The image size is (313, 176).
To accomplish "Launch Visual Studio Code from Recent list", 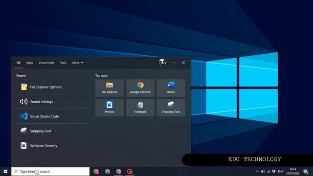I will click(x=53, y=116).
